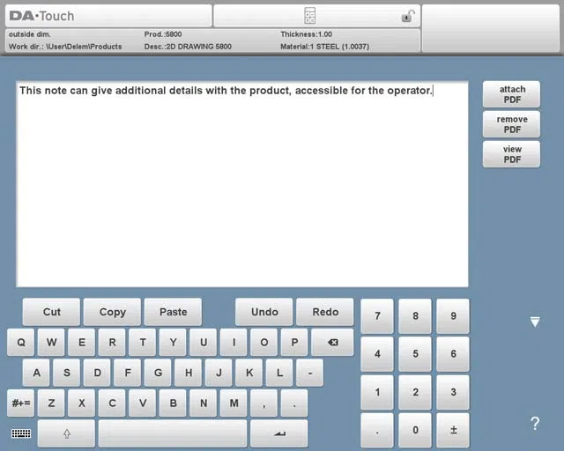The width and height of the screenshot is (564, 451).
Task: Tap the backspace key icon
Action: [332, 342]
